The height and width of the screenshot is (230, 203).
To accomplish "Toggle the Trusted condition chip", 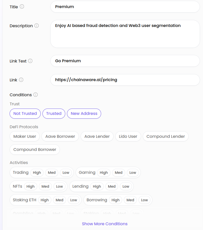I will point(54,114).
